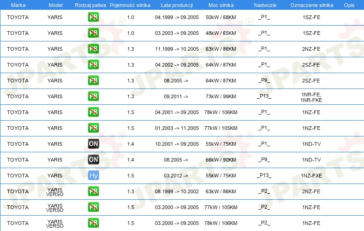The width and height of the screenshot is (364, 231).
Task: Click the Pojemność silnika column header
Action: 130,5
